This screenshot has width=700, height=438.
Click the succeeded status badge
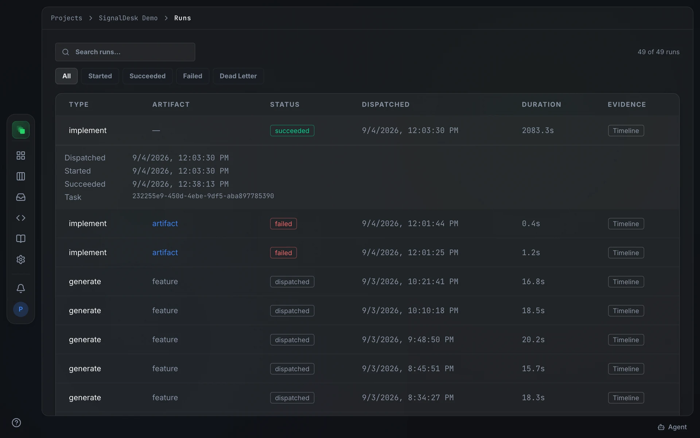click(x=292, y=131)
